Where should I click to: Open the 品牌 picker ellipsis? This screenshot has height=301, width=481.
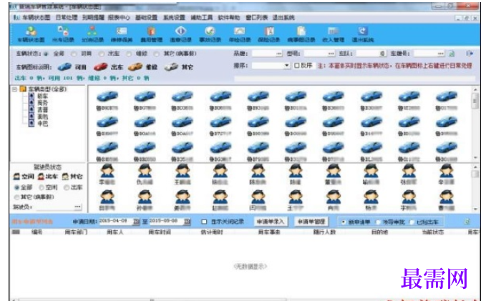click(278, 54)
